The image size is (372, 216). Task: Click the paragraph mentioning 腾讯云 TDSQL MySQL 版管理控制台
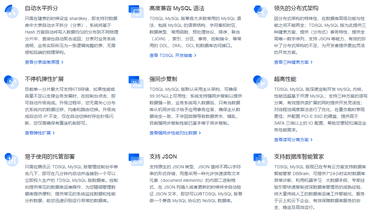[x=72, y=184]
